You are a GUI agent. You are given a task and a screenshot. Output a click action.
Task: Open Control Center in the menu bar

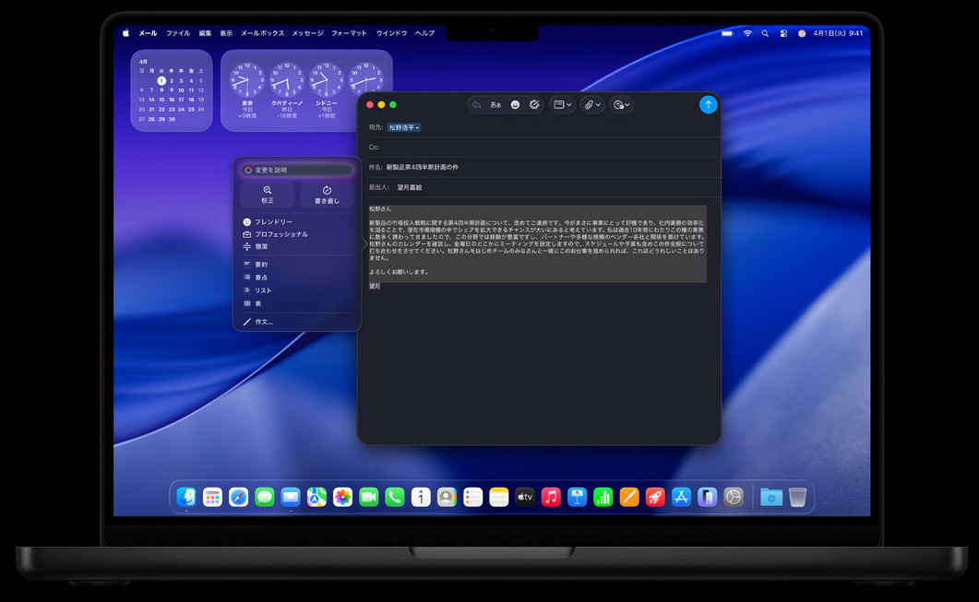click(783, 33)
